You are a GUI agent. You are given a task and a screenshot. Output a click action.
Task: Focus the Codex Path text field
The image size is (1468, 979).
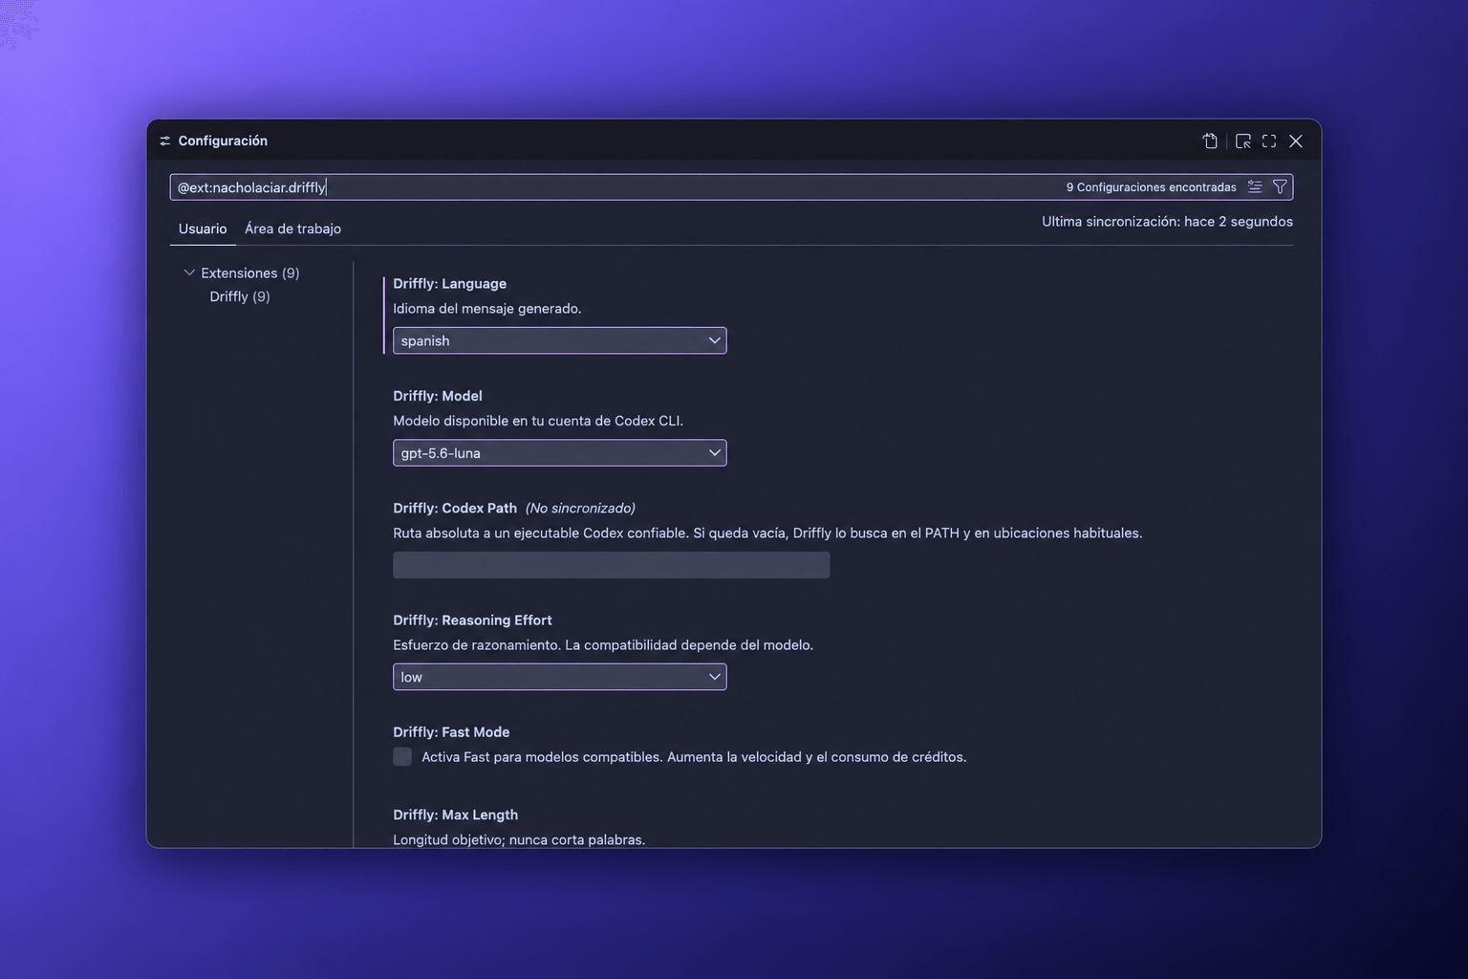[612, 565]
